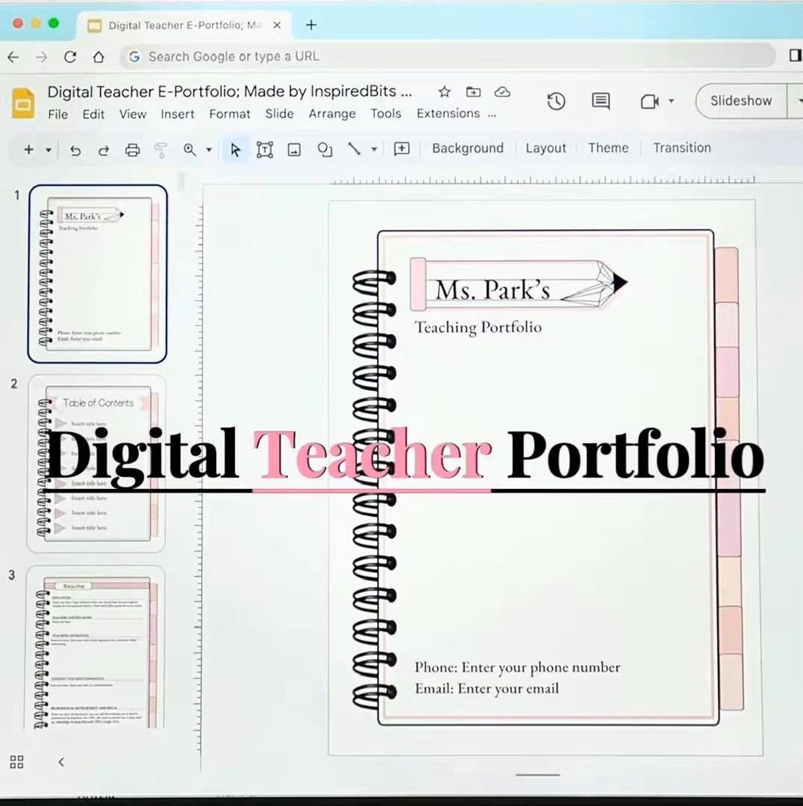Image resolution: width=803 pixels, height=806 pixels.
Task: Select the text box tool
Action: click(265, 149)
